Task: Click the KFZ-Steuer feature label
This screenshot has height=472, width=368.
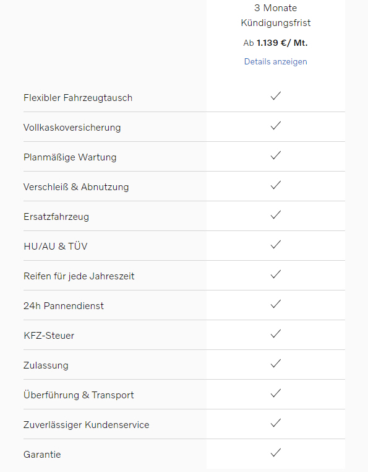Action: click(x=49, y=336)
